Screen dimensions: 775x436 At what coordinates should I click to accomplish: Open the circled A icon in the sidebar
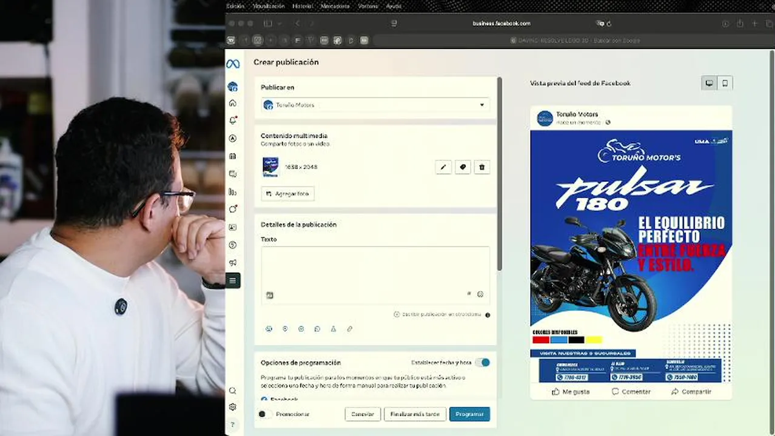click(x=233, y=139)
